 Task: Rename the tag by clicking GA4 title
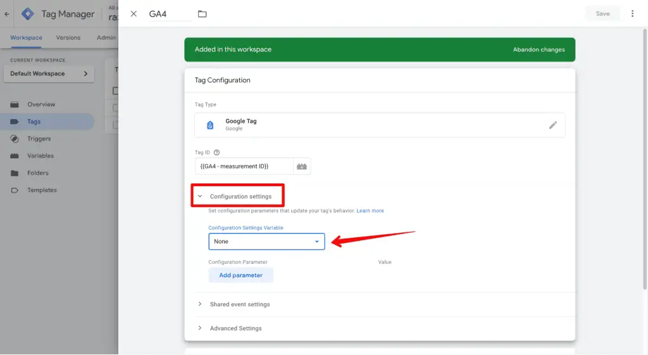pyautogui.click(x=170, y=14)
